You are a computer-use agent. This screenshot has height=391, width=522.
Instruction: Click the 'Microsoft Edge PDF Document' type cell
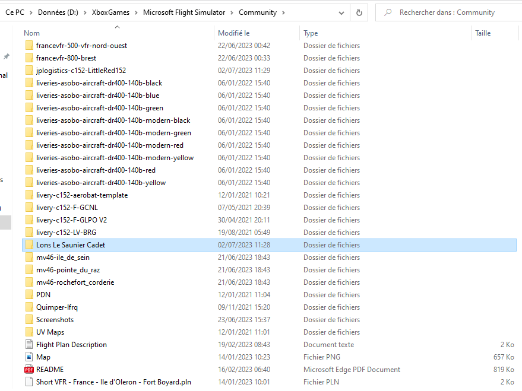pyautogui.click(x=352, y=370)
